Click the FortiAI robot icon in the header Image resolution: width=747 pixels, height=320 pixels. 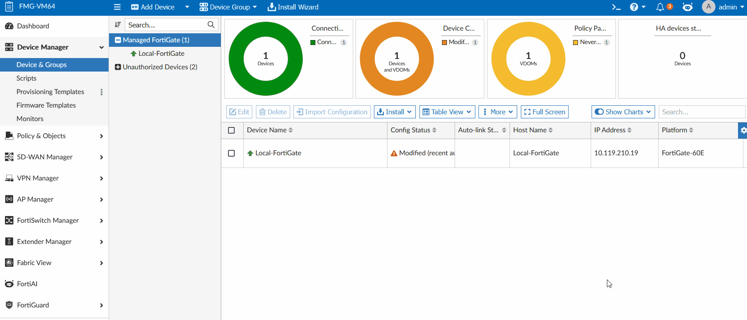point(688,7)
